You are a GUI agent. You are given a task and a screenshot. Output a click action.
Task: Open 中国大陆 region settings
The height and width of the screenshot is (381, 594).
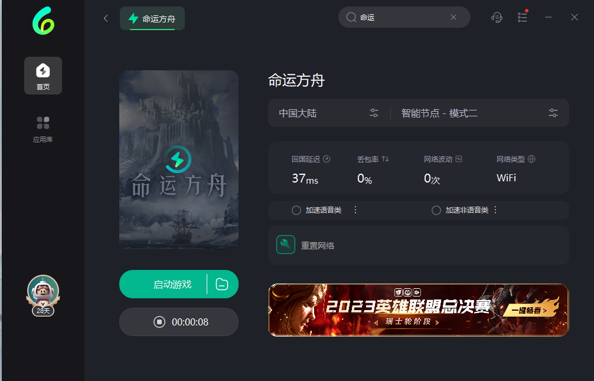[x=374, y=113]
